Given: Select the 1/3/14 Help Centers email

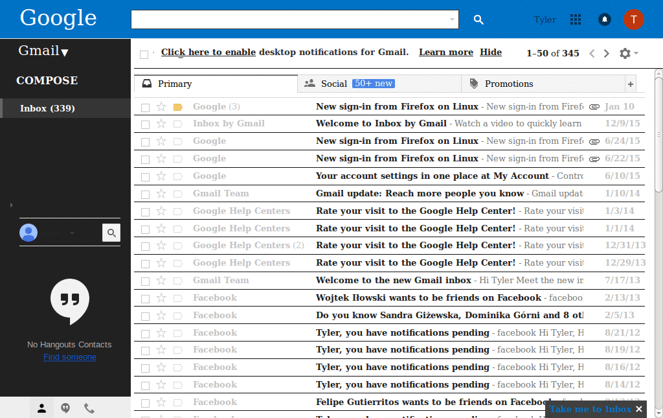Looking at the screenshot, I should click(146, 211).
